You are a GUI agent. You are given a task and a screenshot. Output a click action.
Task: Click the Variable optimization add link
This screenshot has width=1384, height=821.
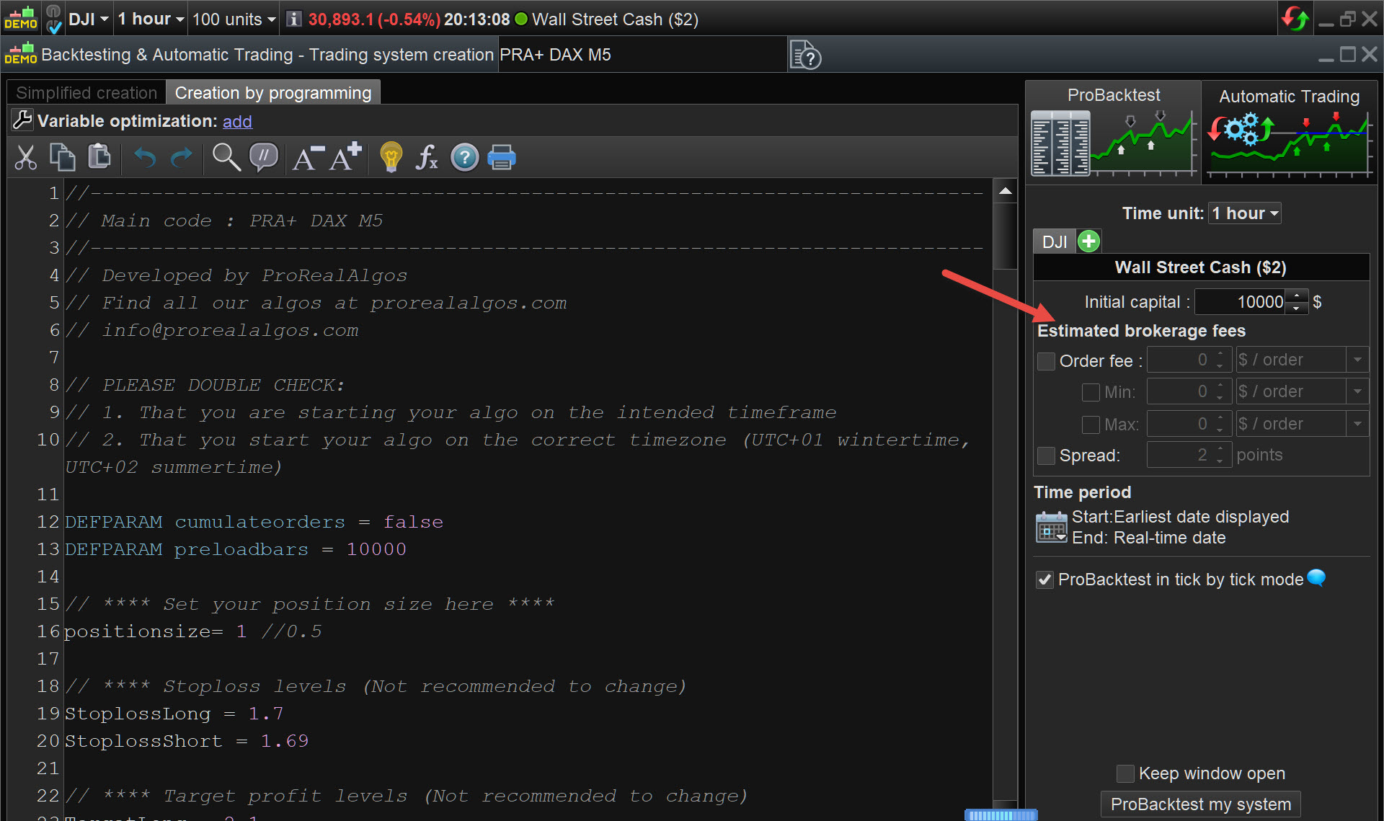[x=237, y=122]
